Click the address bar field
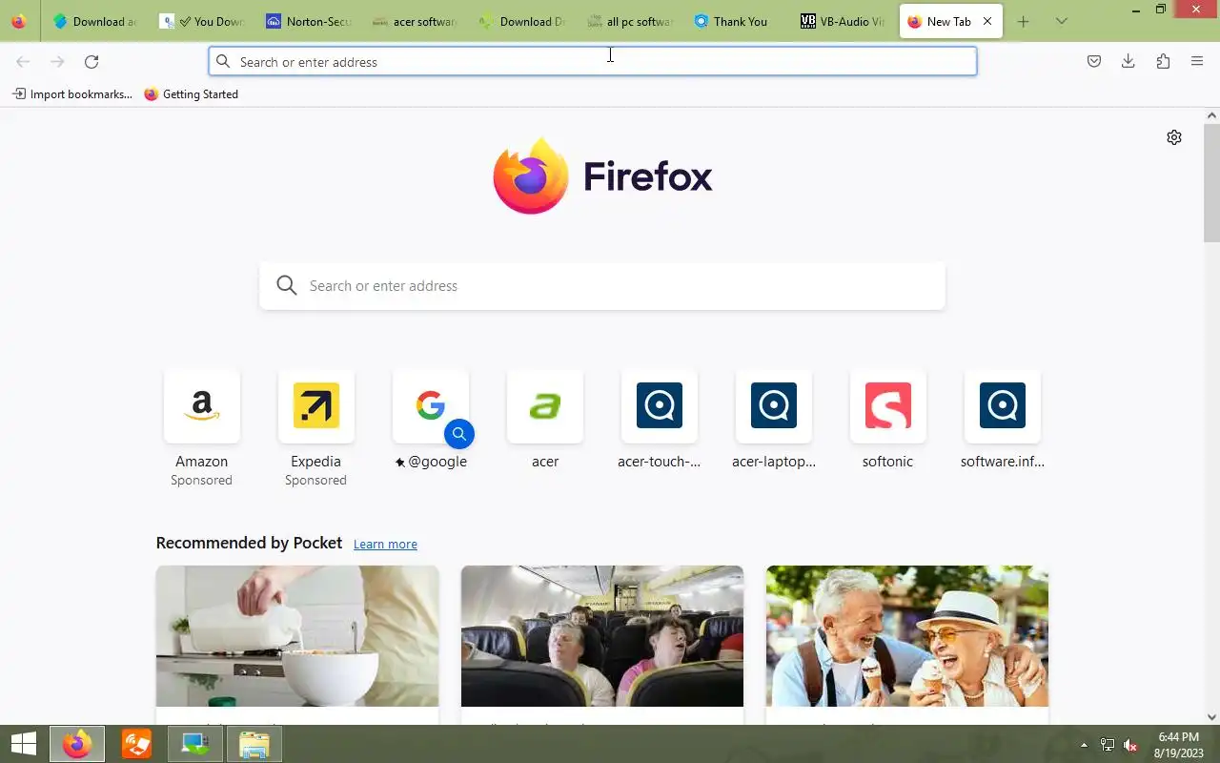The height and width of the screenshot is (763, 1220). pyautogui.click(x=593, y=62)
